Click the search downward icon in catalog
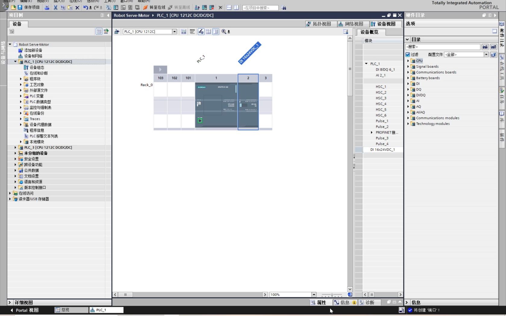The image size is (506, 316). (485, 47)
